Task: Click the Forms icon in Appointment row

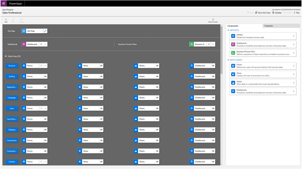Action: click(x=24, y=87)
